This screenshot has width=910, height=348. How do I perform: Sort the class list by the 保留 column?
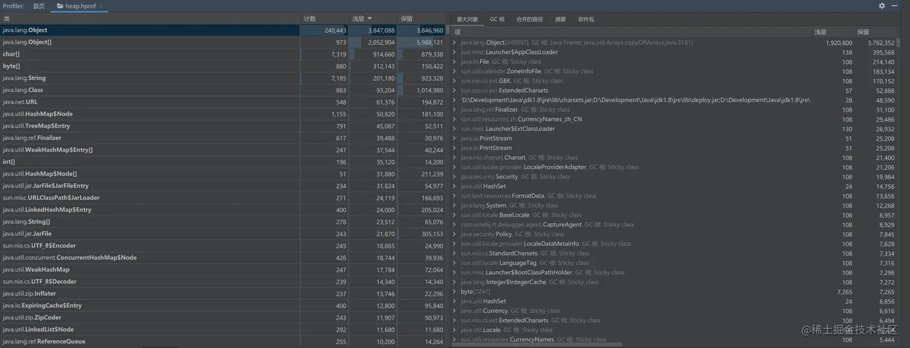tap(407, 19)
